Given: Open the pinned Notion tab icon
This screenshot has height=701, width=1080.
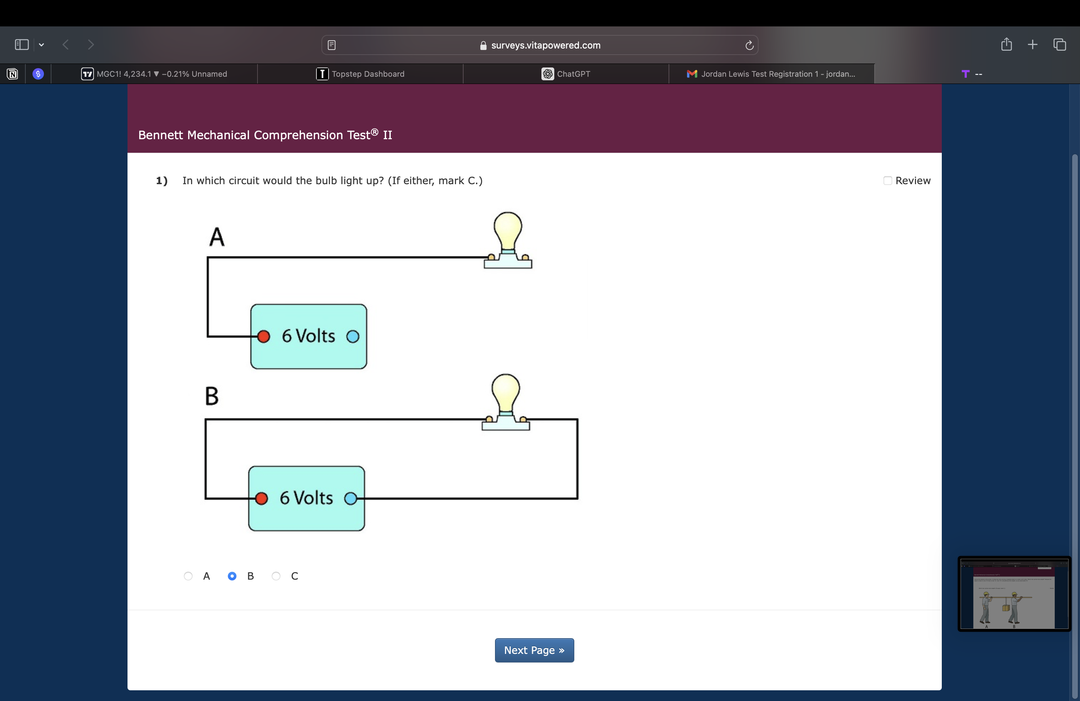Looking at the screenshot, I should [13, 74].
